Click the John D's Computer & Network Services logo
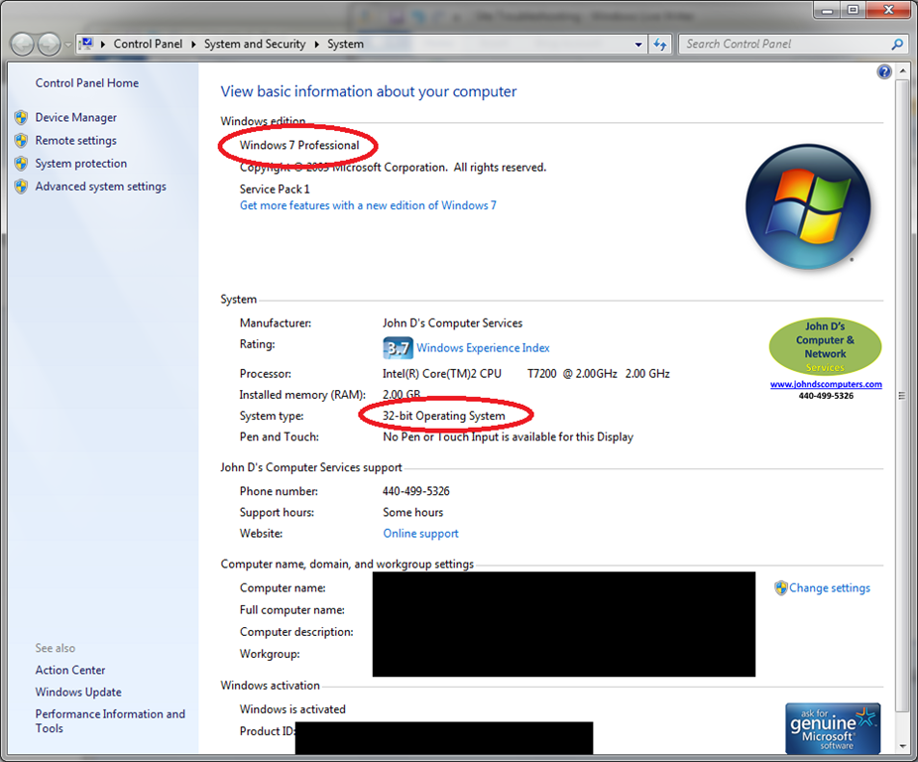 pyautogui.click(x=825, y=346)
